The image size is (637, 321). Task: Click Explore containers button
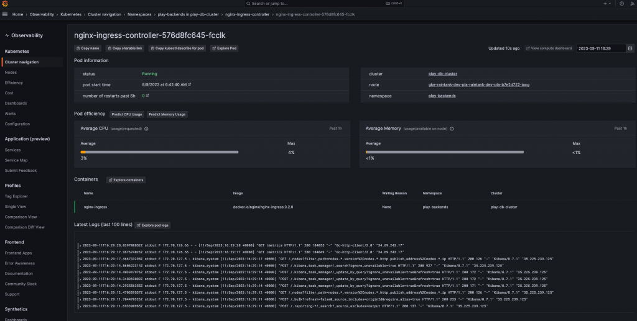pyautogui.click(x=126, y=180)
